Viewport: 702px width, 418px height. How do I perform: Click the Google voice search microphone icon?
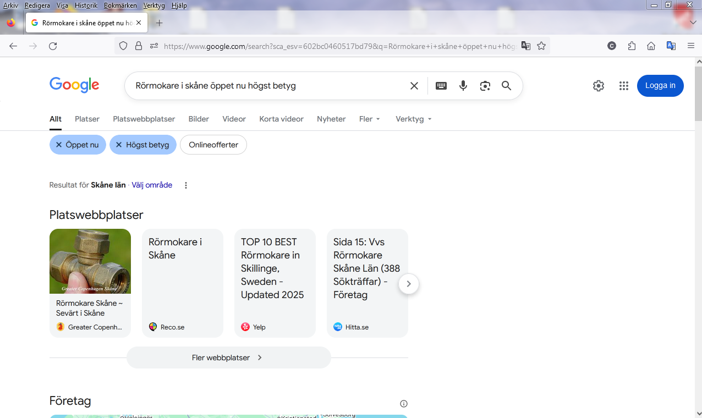[463, 86]
